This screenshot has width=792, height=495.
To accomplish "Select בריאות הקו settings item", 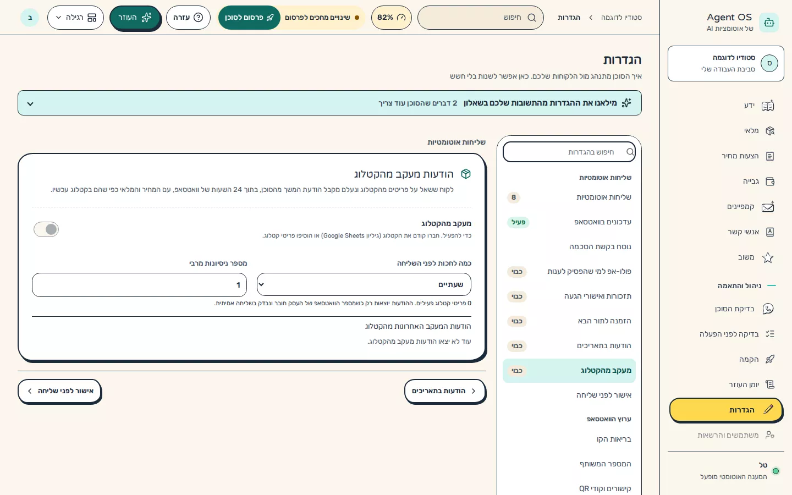I will tap(569, 439).
